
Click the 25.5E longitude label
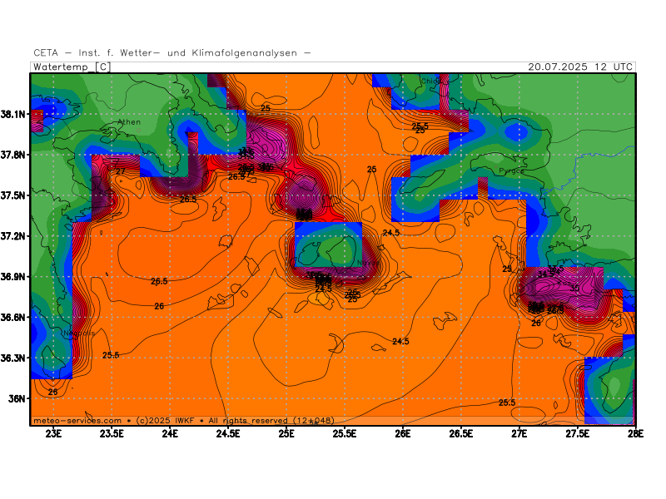pos(345,433)
